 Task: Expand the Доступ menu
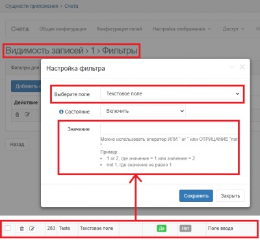(233, 29)
